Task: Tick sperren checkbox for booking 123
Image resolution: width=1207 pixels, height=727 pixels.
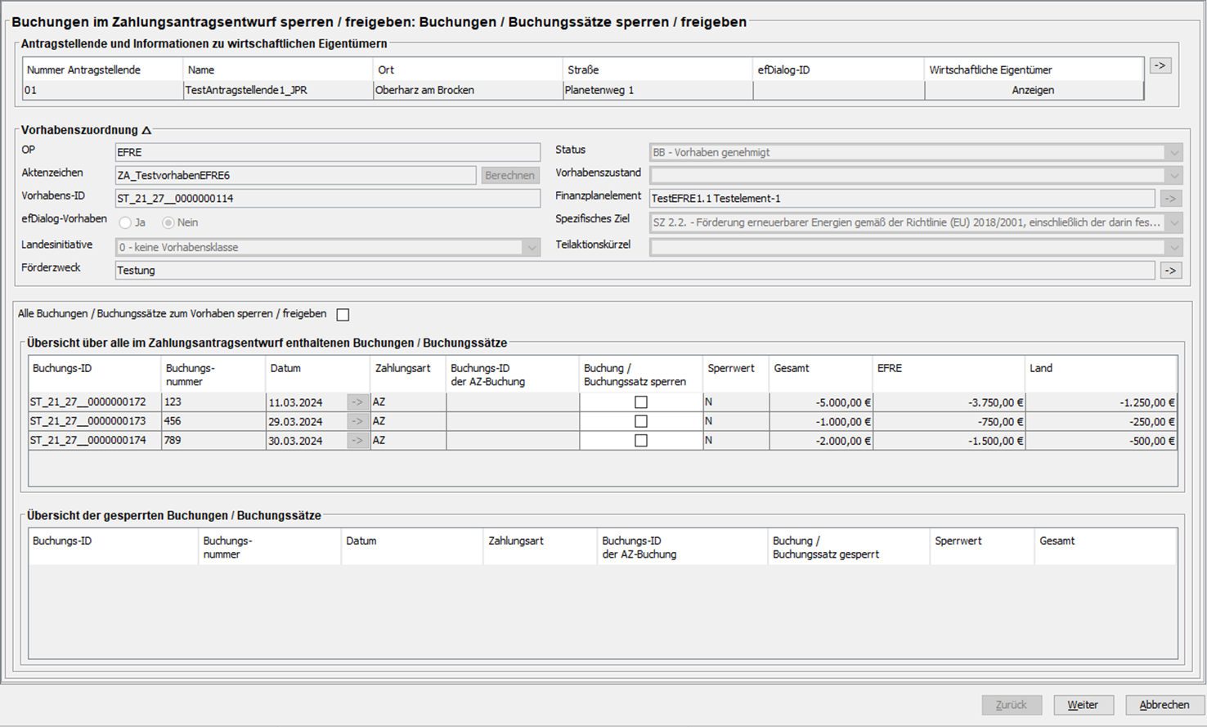Action: 641,402
